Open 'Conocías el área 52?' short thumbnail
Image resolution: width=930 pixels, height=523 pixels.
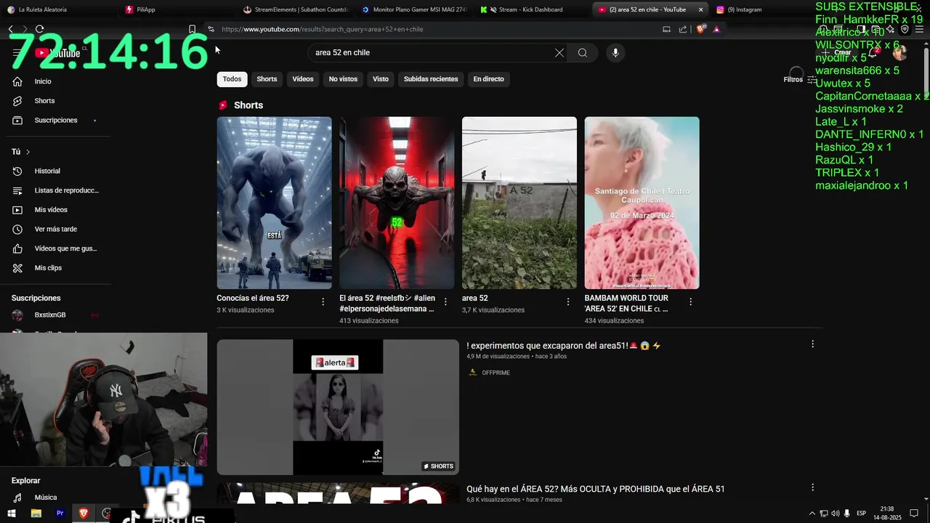[x=274, y=203]
